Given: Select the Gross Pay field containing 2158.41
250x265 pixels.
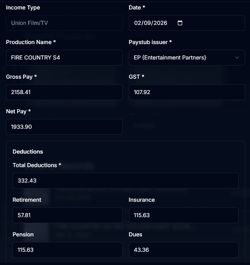Looking at the screenshot, I should pyautogui.click(x=64, y=92).
